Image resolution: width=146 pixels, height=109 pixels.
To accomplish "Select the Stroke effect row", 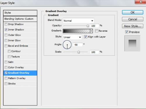I will 20,84.
